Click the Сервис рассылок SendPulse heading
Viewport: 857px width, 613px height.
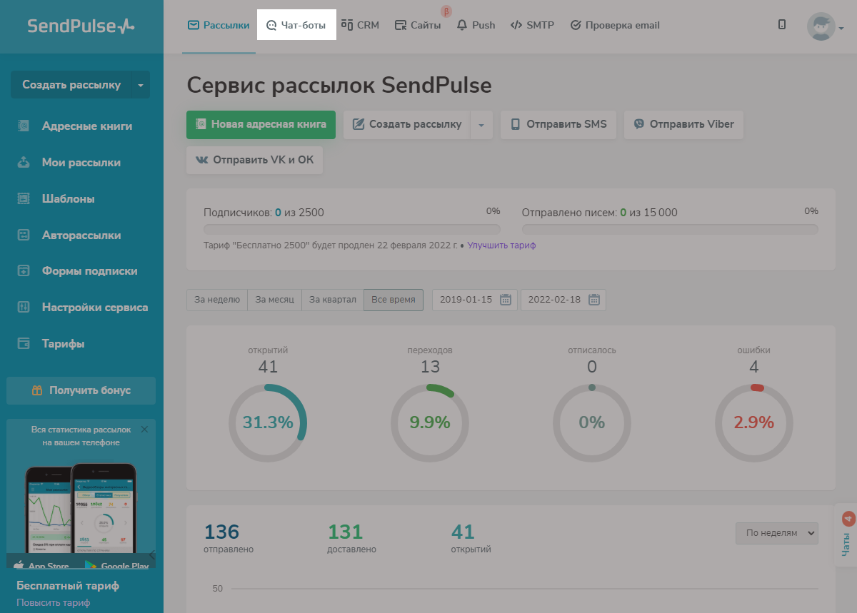(x=339, y=86)
